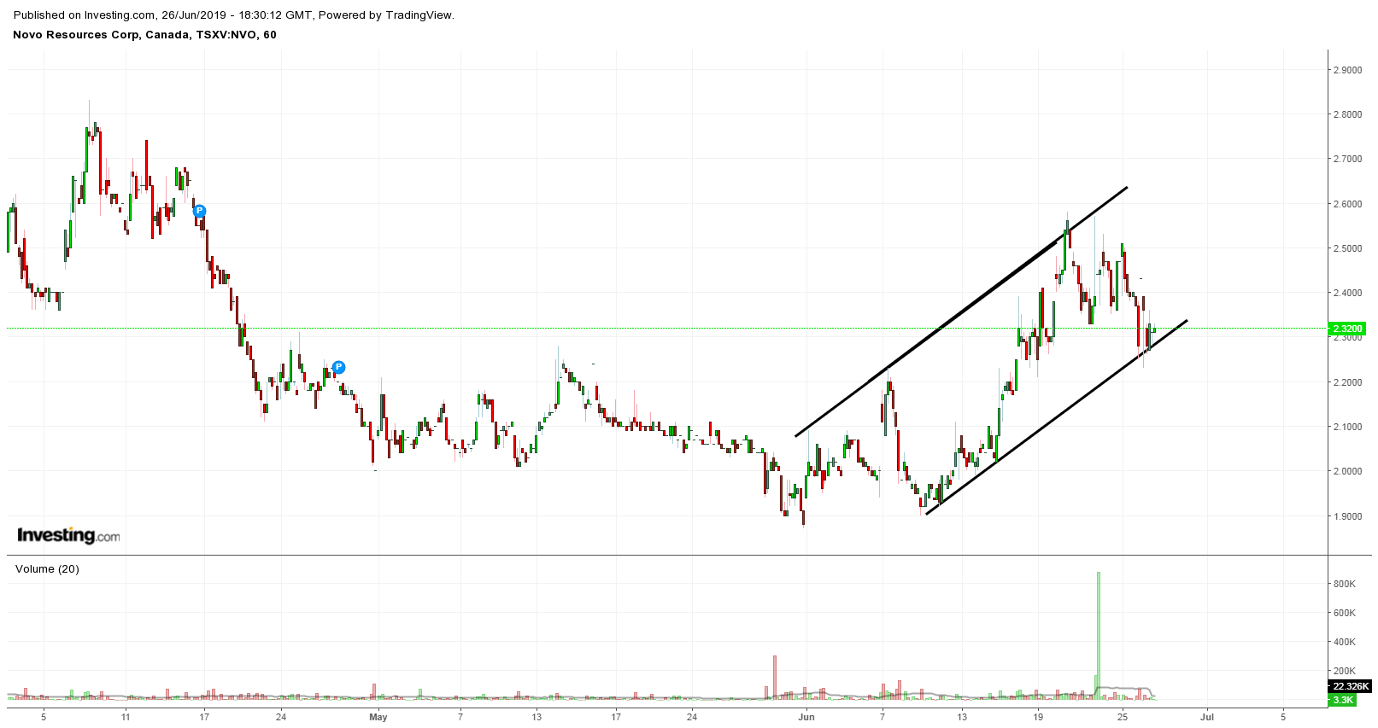
Task: Click the 400K volume axis label
Action: (1345, 642)
